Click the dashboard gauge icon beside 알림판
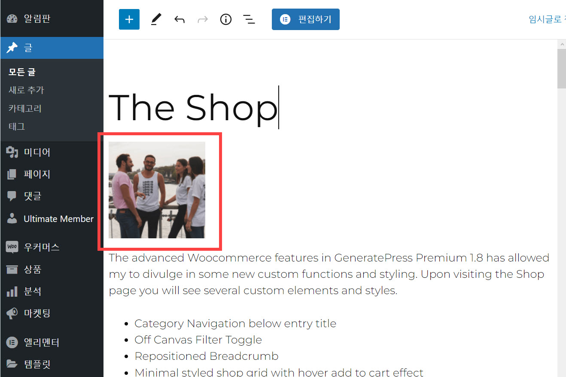The width and height of the screenshot is (566, 377). point(12,19)
